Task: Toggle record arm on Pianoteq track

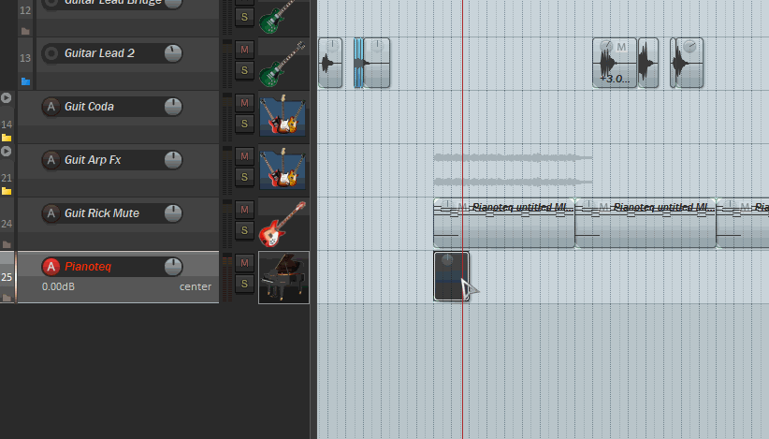Action: point(51,267)
